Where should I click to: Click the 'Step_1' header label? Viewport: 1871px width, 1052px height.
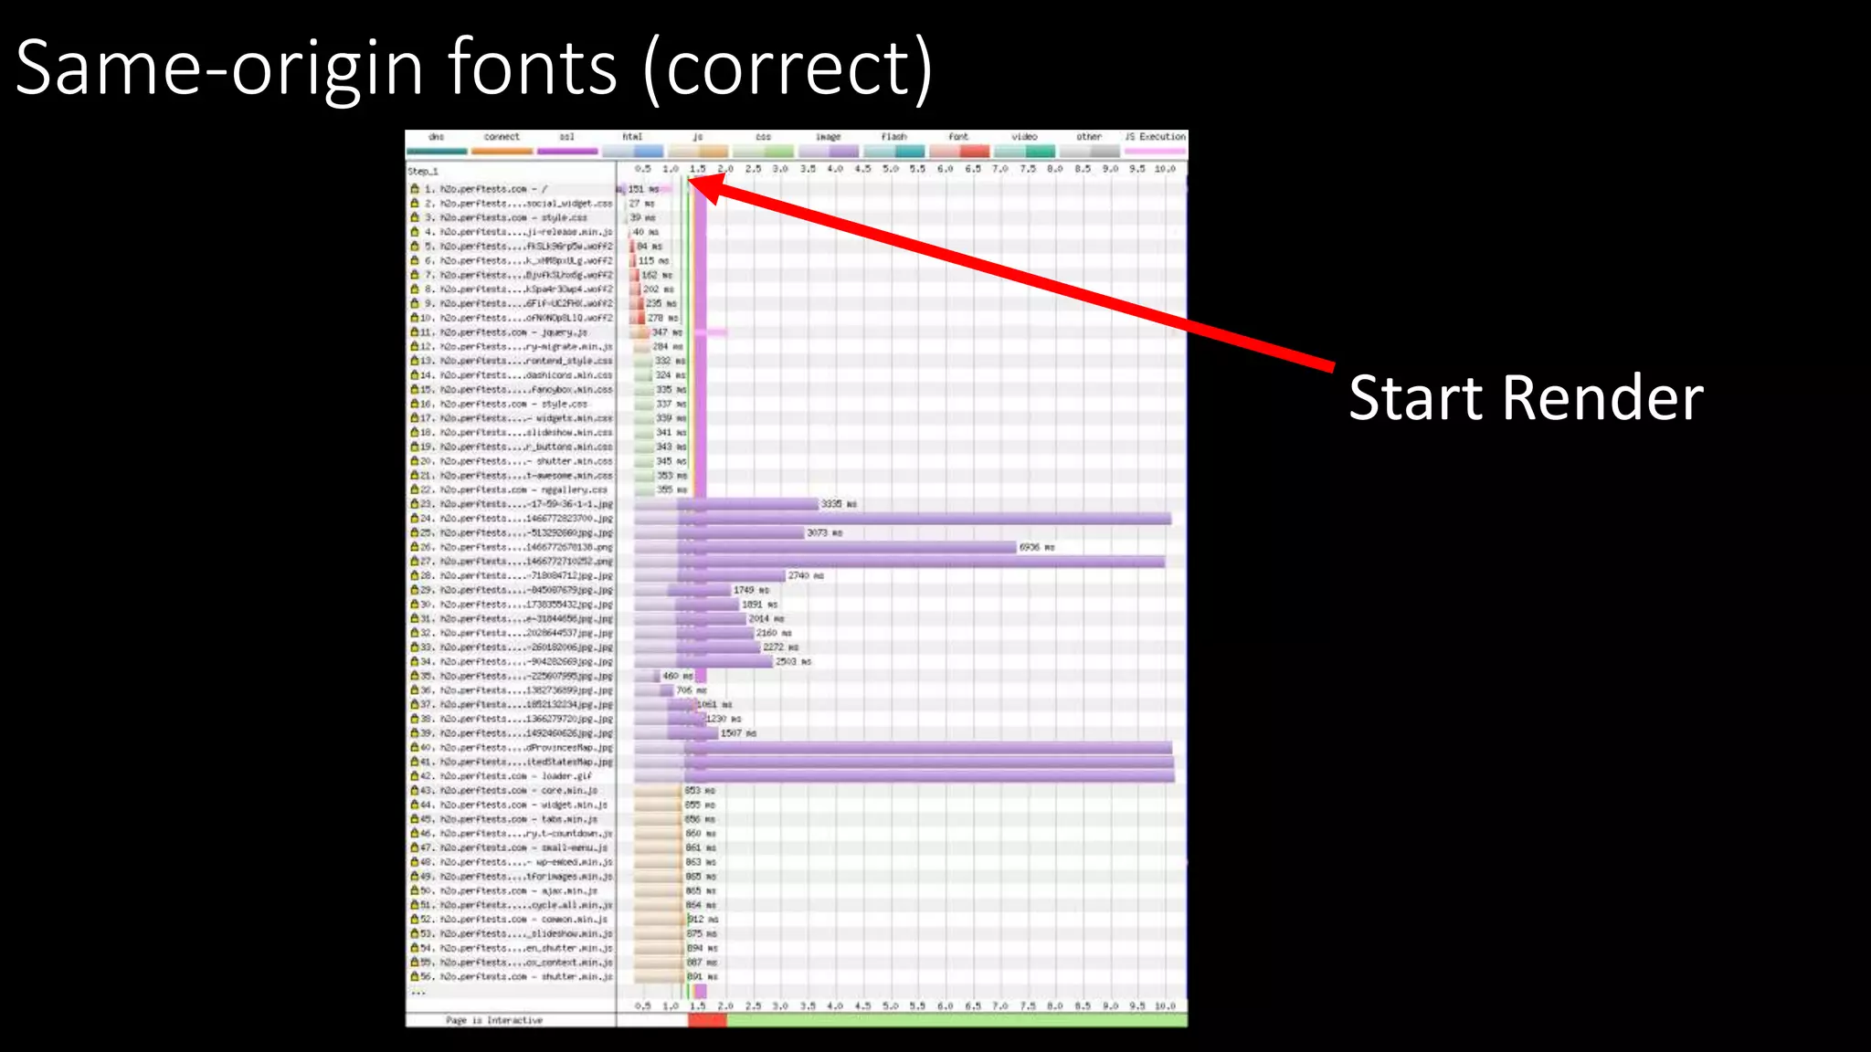coord(423,171)
